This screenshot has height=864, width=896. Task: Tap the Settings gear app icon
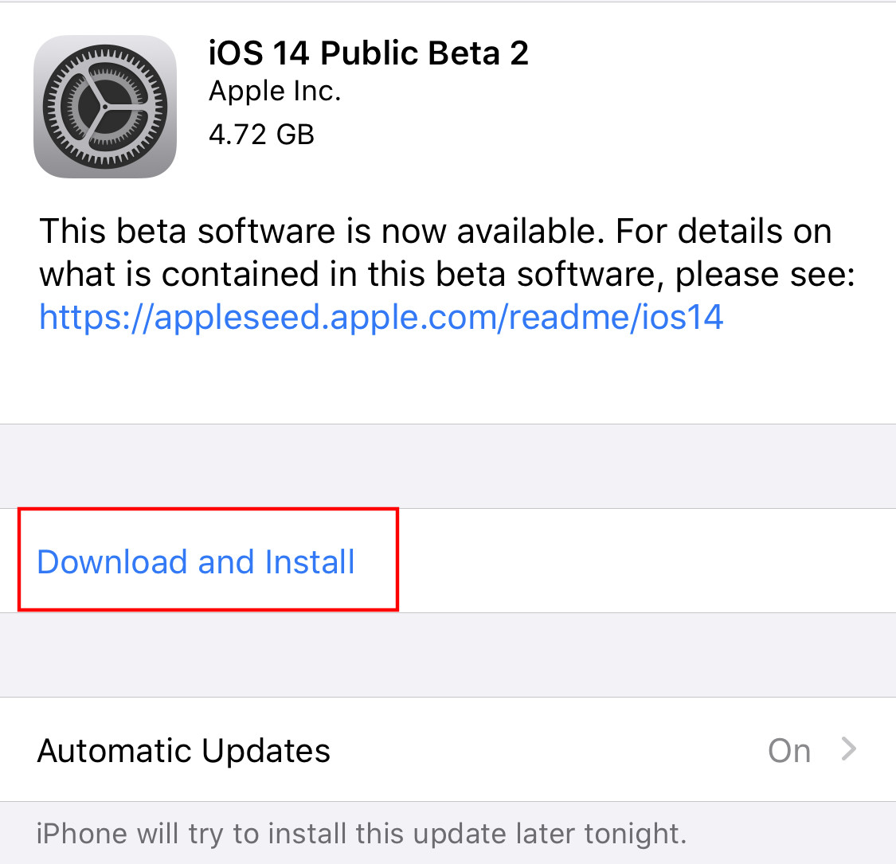point(105,107)
